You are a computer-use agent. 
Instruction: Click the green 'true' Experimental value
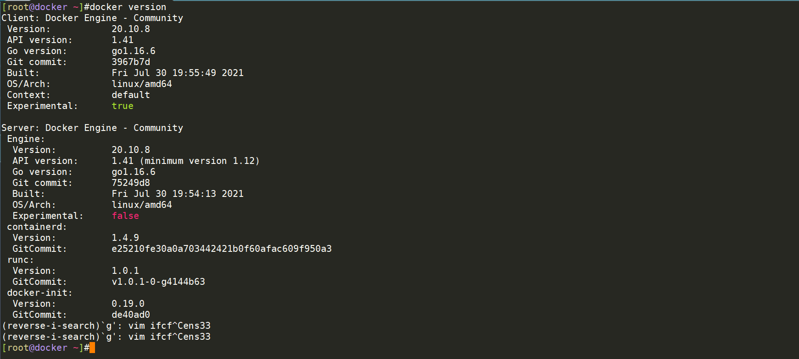pos(123,106)
